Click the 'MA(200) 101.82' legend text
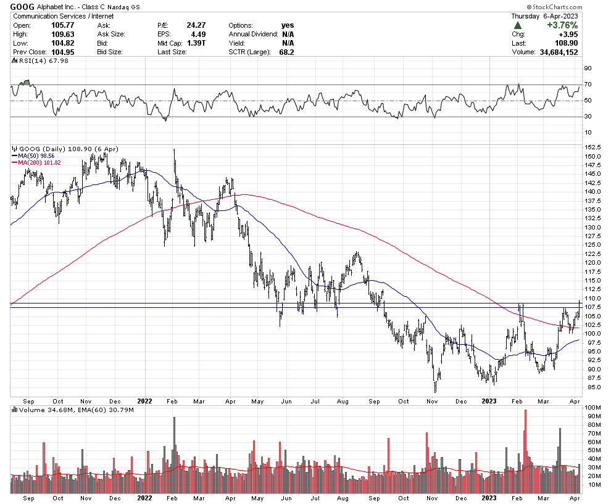 pos(39,163)
